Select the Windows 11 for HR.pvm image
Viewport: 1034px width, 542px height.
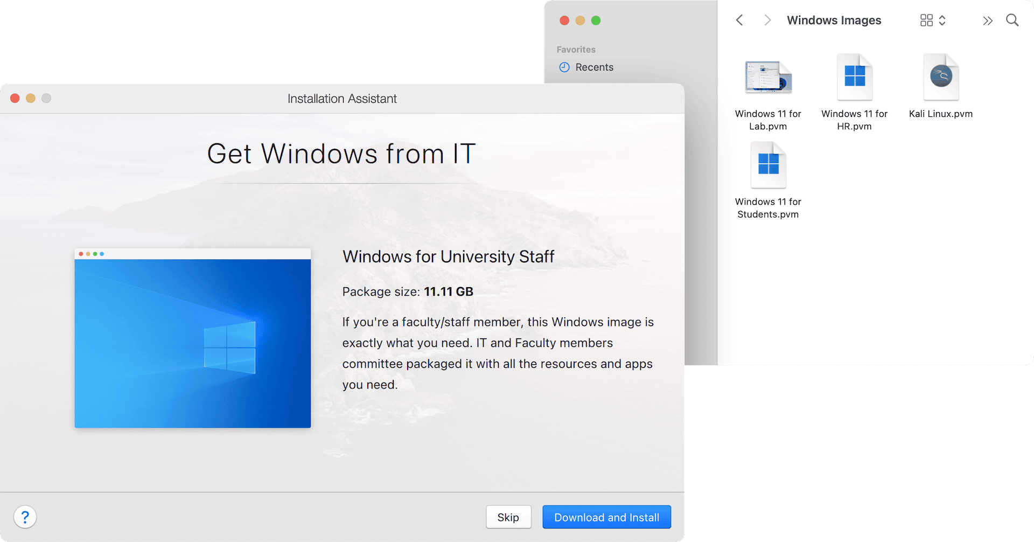tap(854, 76)
